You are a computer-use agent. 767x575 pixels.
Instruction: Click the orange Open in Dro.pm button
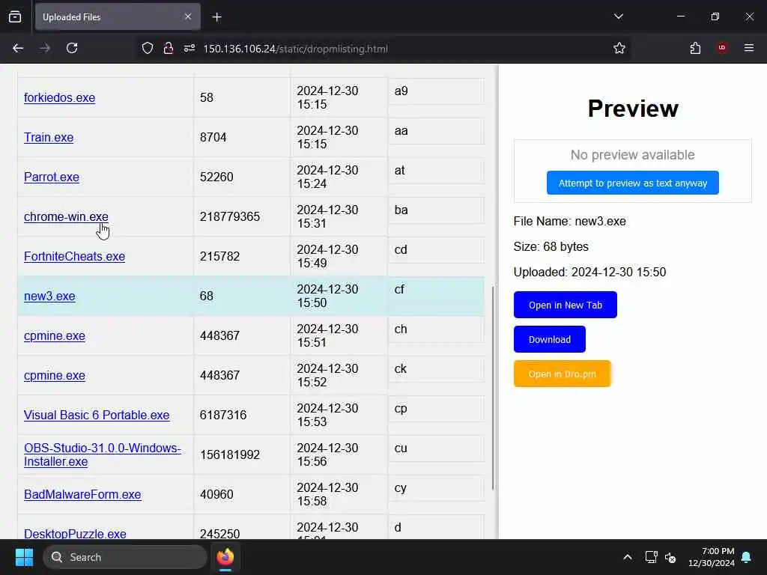(562, 374)
